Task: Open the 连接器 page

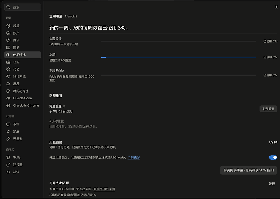Action: (23, 165)
